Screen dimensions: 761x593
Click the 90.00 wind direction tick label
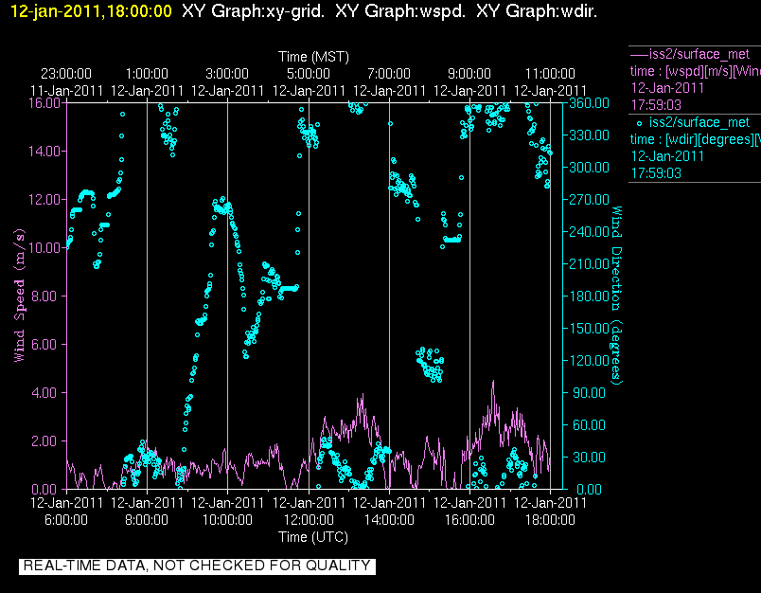pos(589,393)
